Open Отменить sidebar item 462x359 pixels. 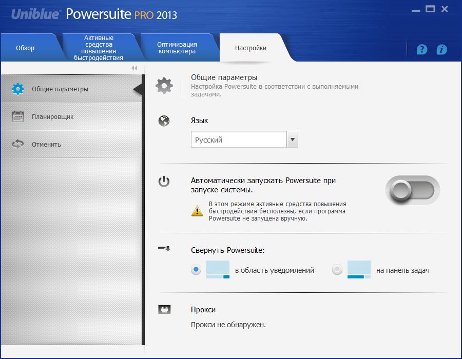(x=71, y=144)
